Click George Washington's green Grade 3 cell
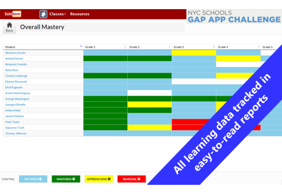Screen dimensions: 282x194 194,99
